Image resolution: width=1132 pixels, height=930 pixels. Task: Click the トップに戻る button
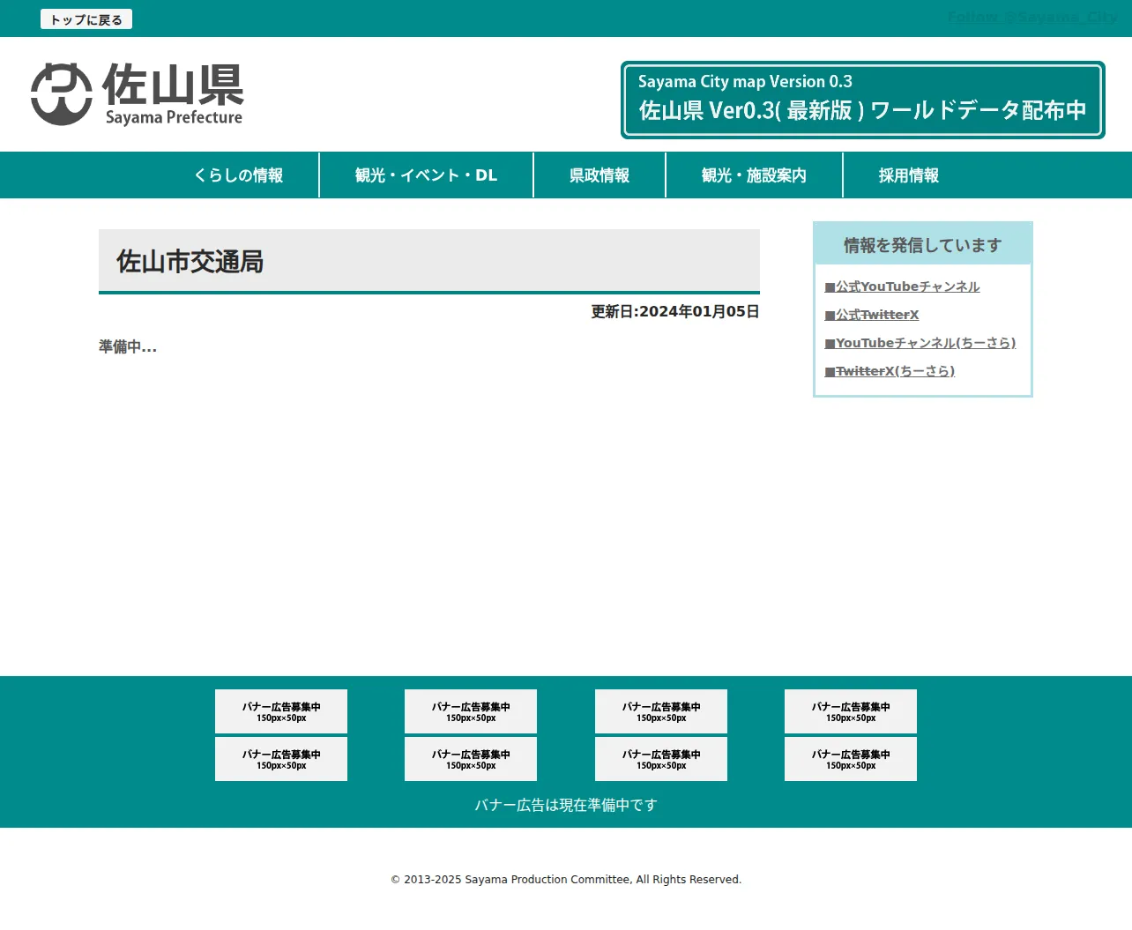click(x=86, y=19)
